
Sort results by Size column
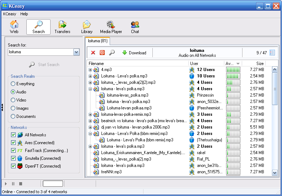254,64
